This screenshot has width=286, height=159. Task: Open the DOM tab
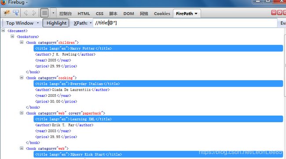coord(128,14)
